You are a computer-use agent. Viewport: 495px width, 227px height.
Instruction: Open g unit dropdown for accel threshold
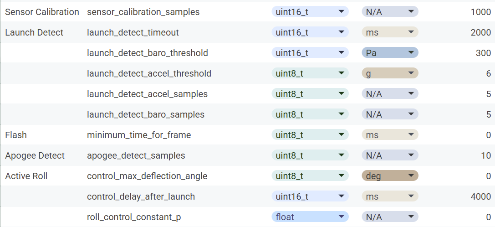point(390,73)
